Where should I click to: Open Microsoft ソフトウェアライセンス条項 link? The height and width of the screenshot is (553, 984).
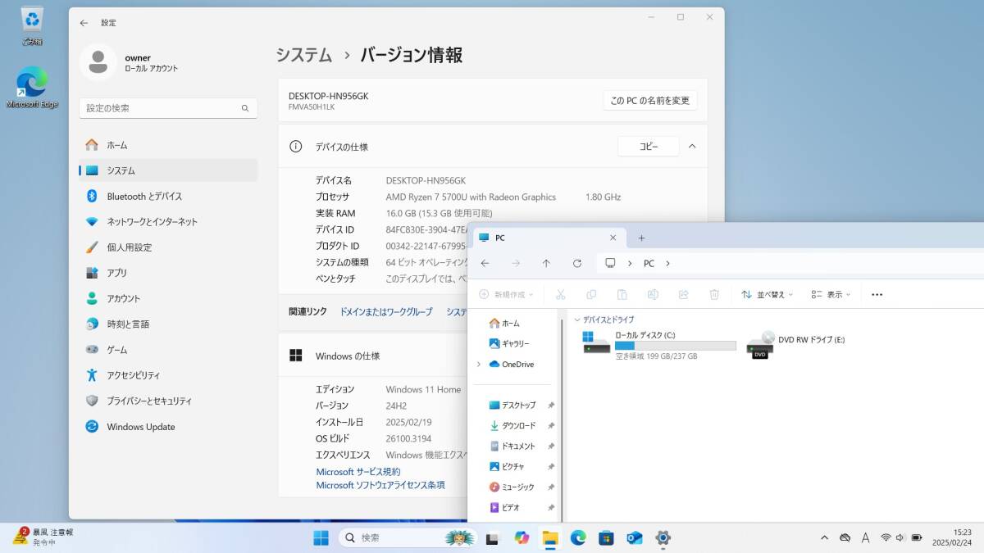pyautogui.click(x=380, y=485)
